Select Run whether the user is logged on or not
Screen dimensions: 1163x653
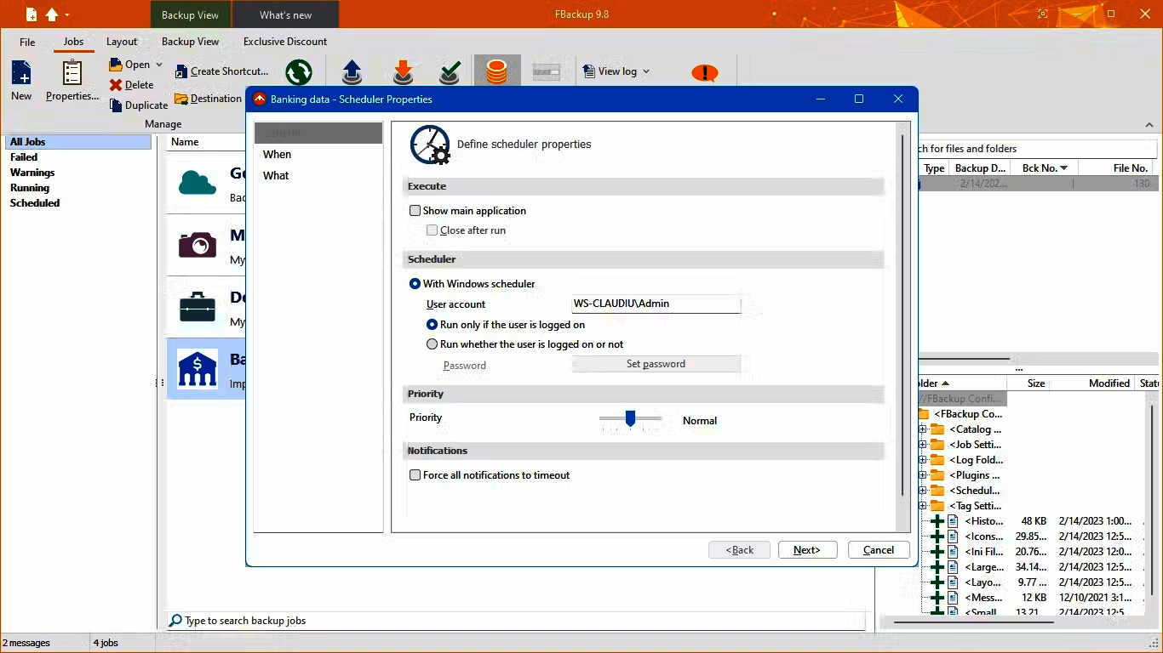432,344
